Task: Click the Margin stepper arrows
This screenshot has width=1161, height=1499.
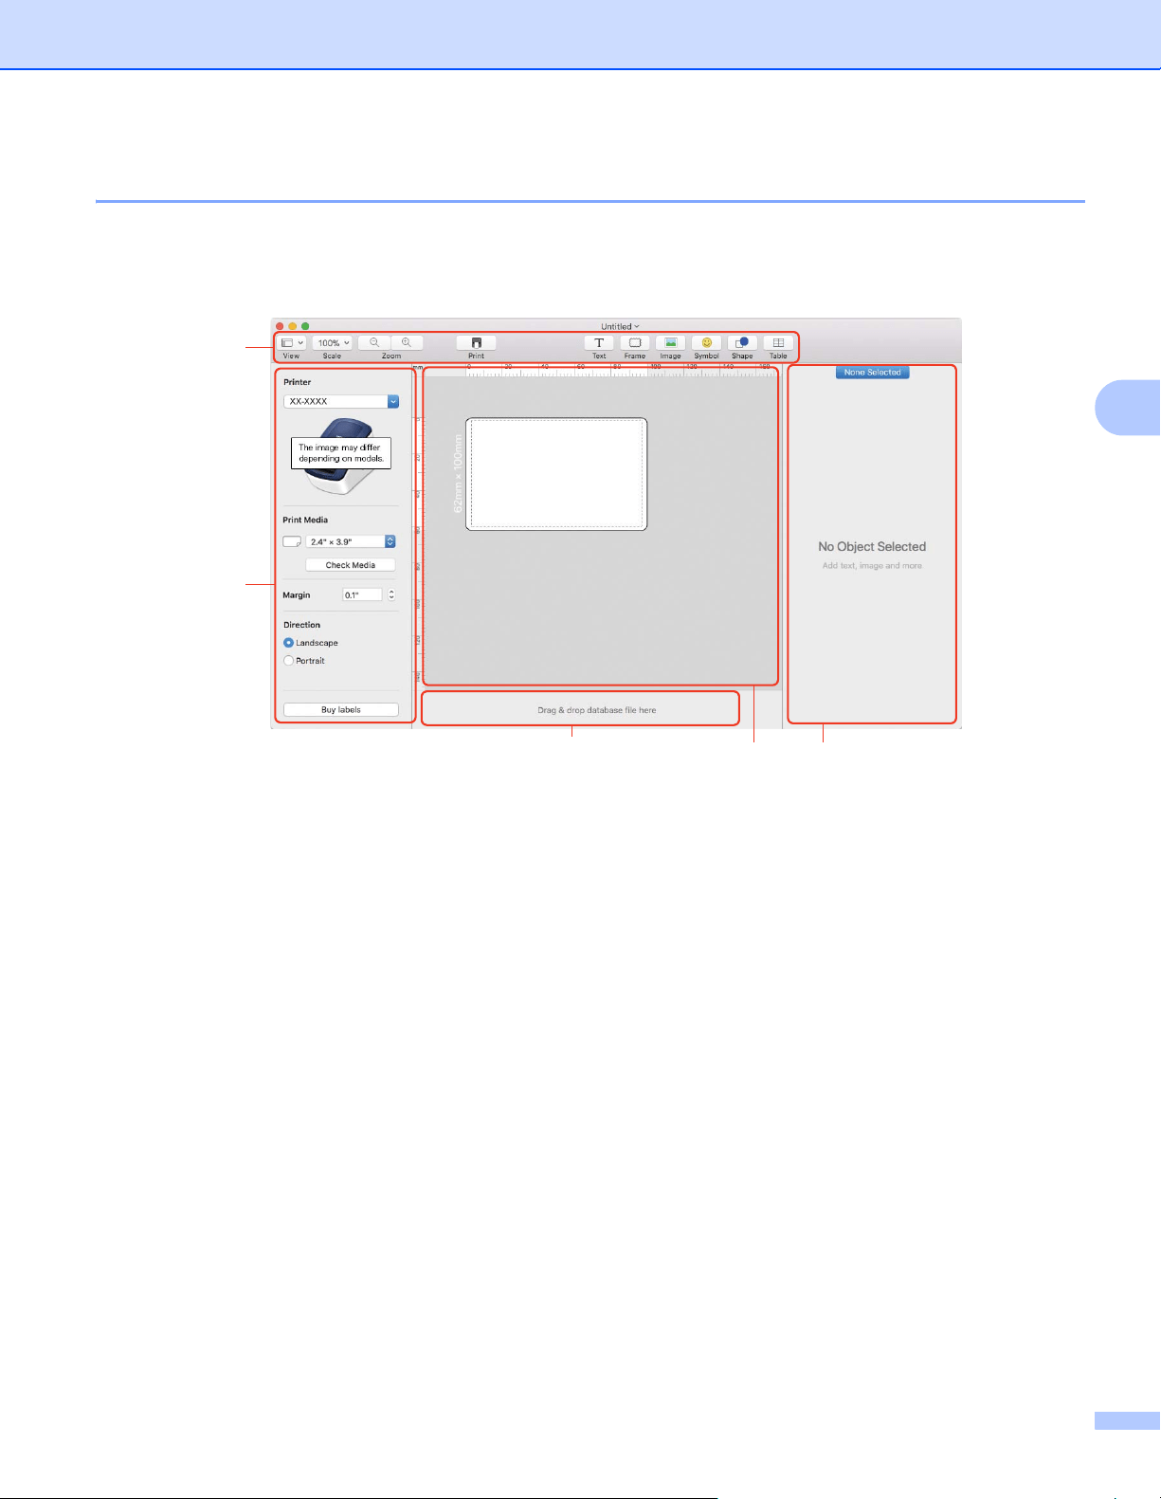Action: click(391, 595)
